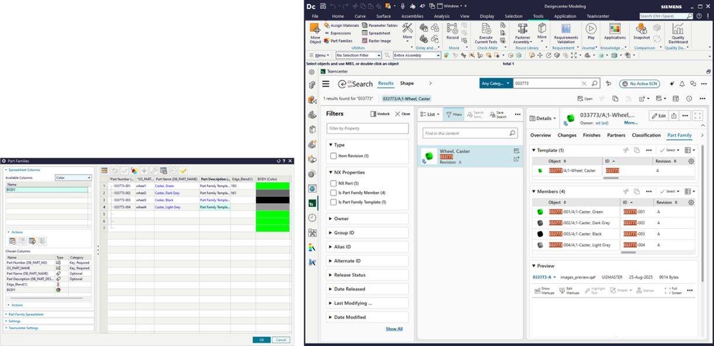Check Is Part Family Template (1)

[333, 202]
